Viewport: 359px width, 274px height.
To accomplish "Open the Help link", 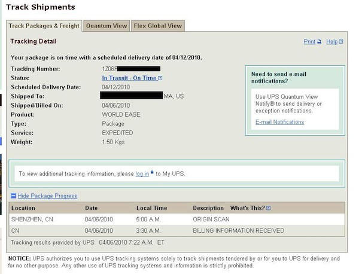I will pos(331,42).
